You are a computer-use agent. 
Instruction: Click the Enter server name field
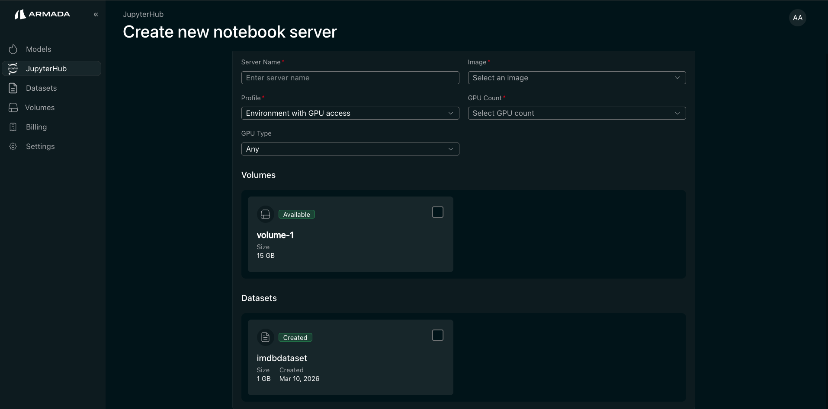(350, 78)
